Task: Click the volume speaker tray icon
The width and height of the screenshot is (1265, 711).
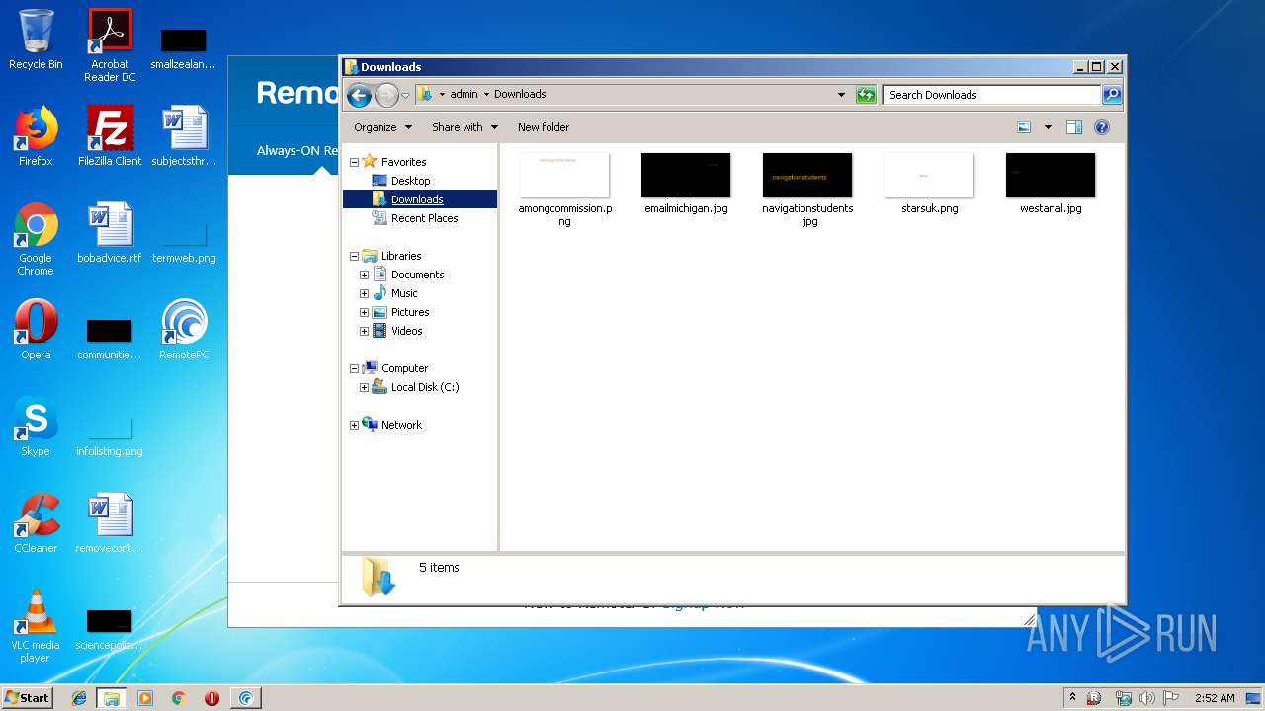Action: [x=1147, y=698]
